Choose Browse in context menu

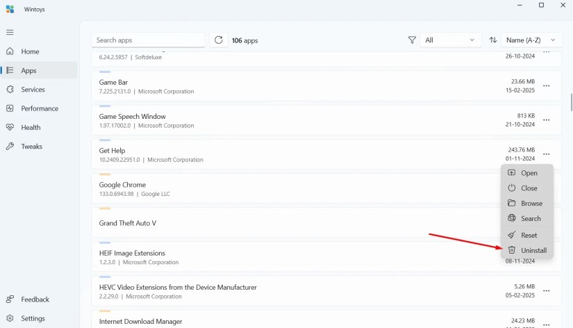pos(527,204)
